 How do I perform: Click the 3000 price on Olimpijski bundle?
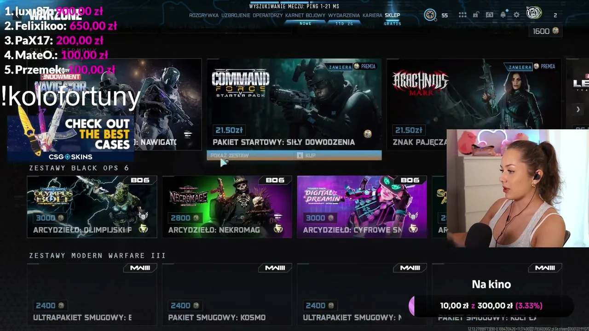tap(50, 218)
